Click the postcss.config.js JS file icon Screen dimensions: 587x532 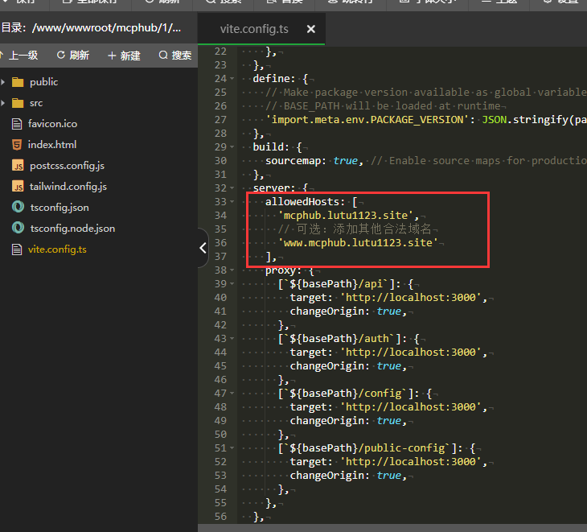(18, 166)
